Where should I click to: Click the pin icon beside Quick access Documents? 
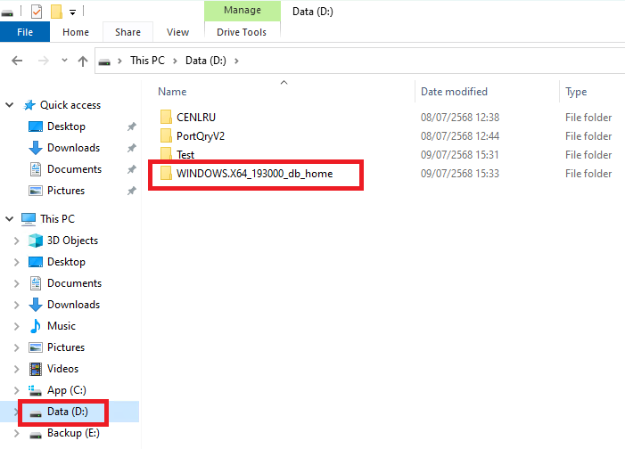[132, 169]
